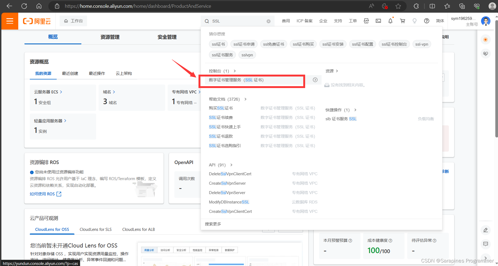The height and width of the screenshot is (266, 498).
Task: Click 搜索更多 at panel bottom
Action: click(x=213, y=224)
